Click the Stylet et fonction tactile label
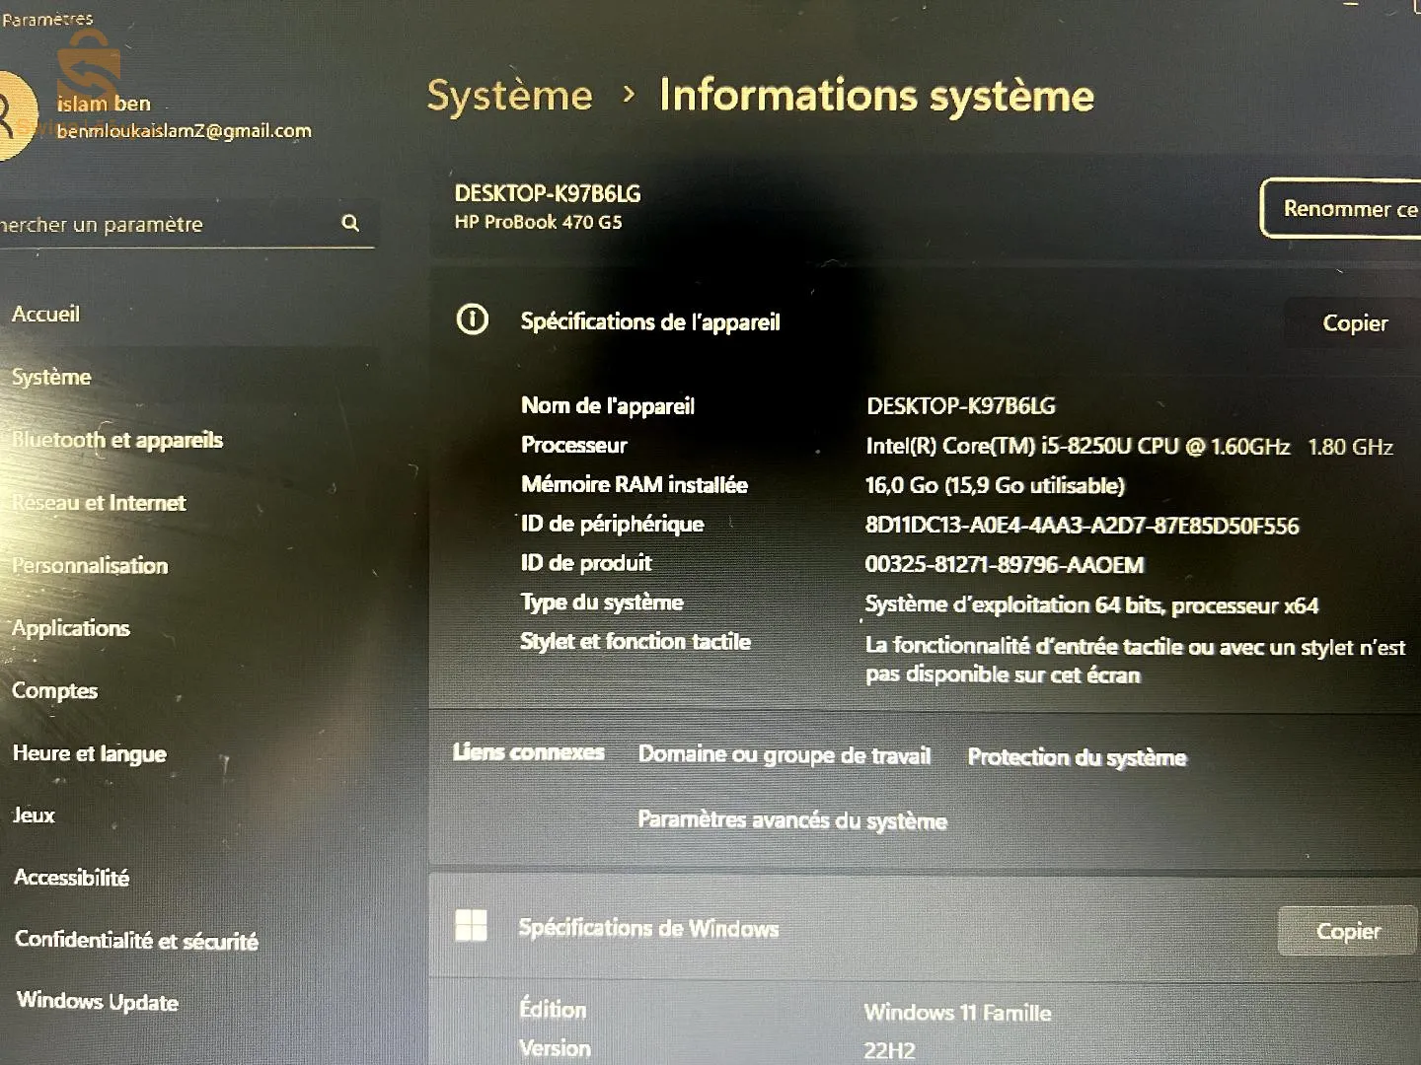The width and height of the screenshot is (1421, 1065). pyautogui.click(x=636, y=642)
